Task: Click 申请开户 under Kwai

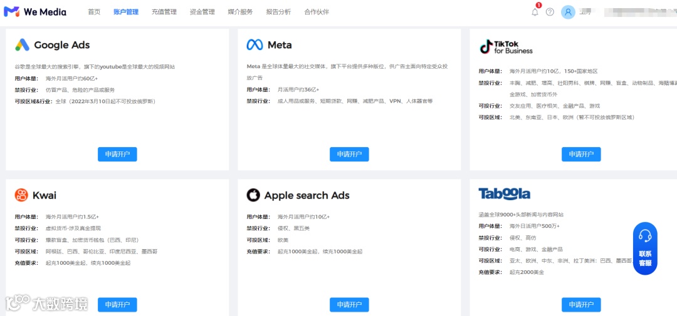Action: point(117,305)
